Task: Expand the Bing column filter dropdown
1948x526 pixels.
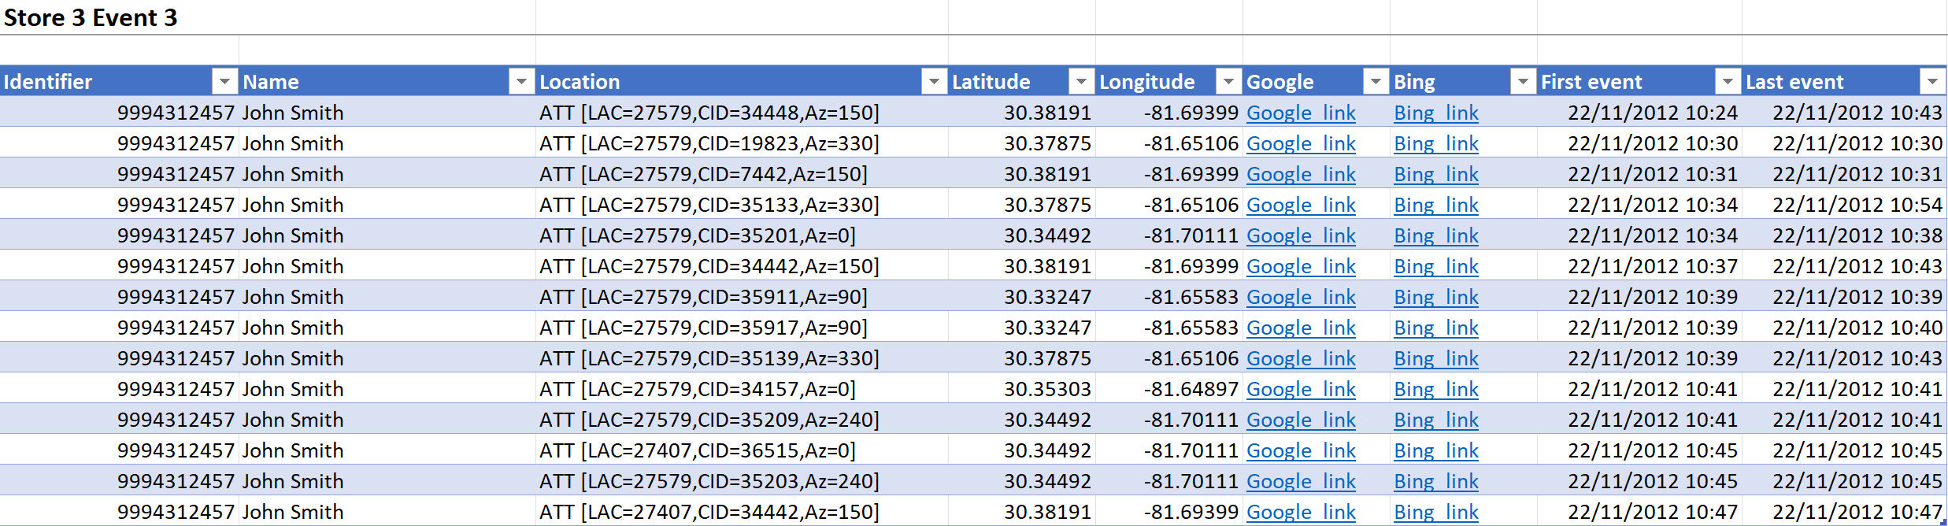Action: click(1523, 81)
